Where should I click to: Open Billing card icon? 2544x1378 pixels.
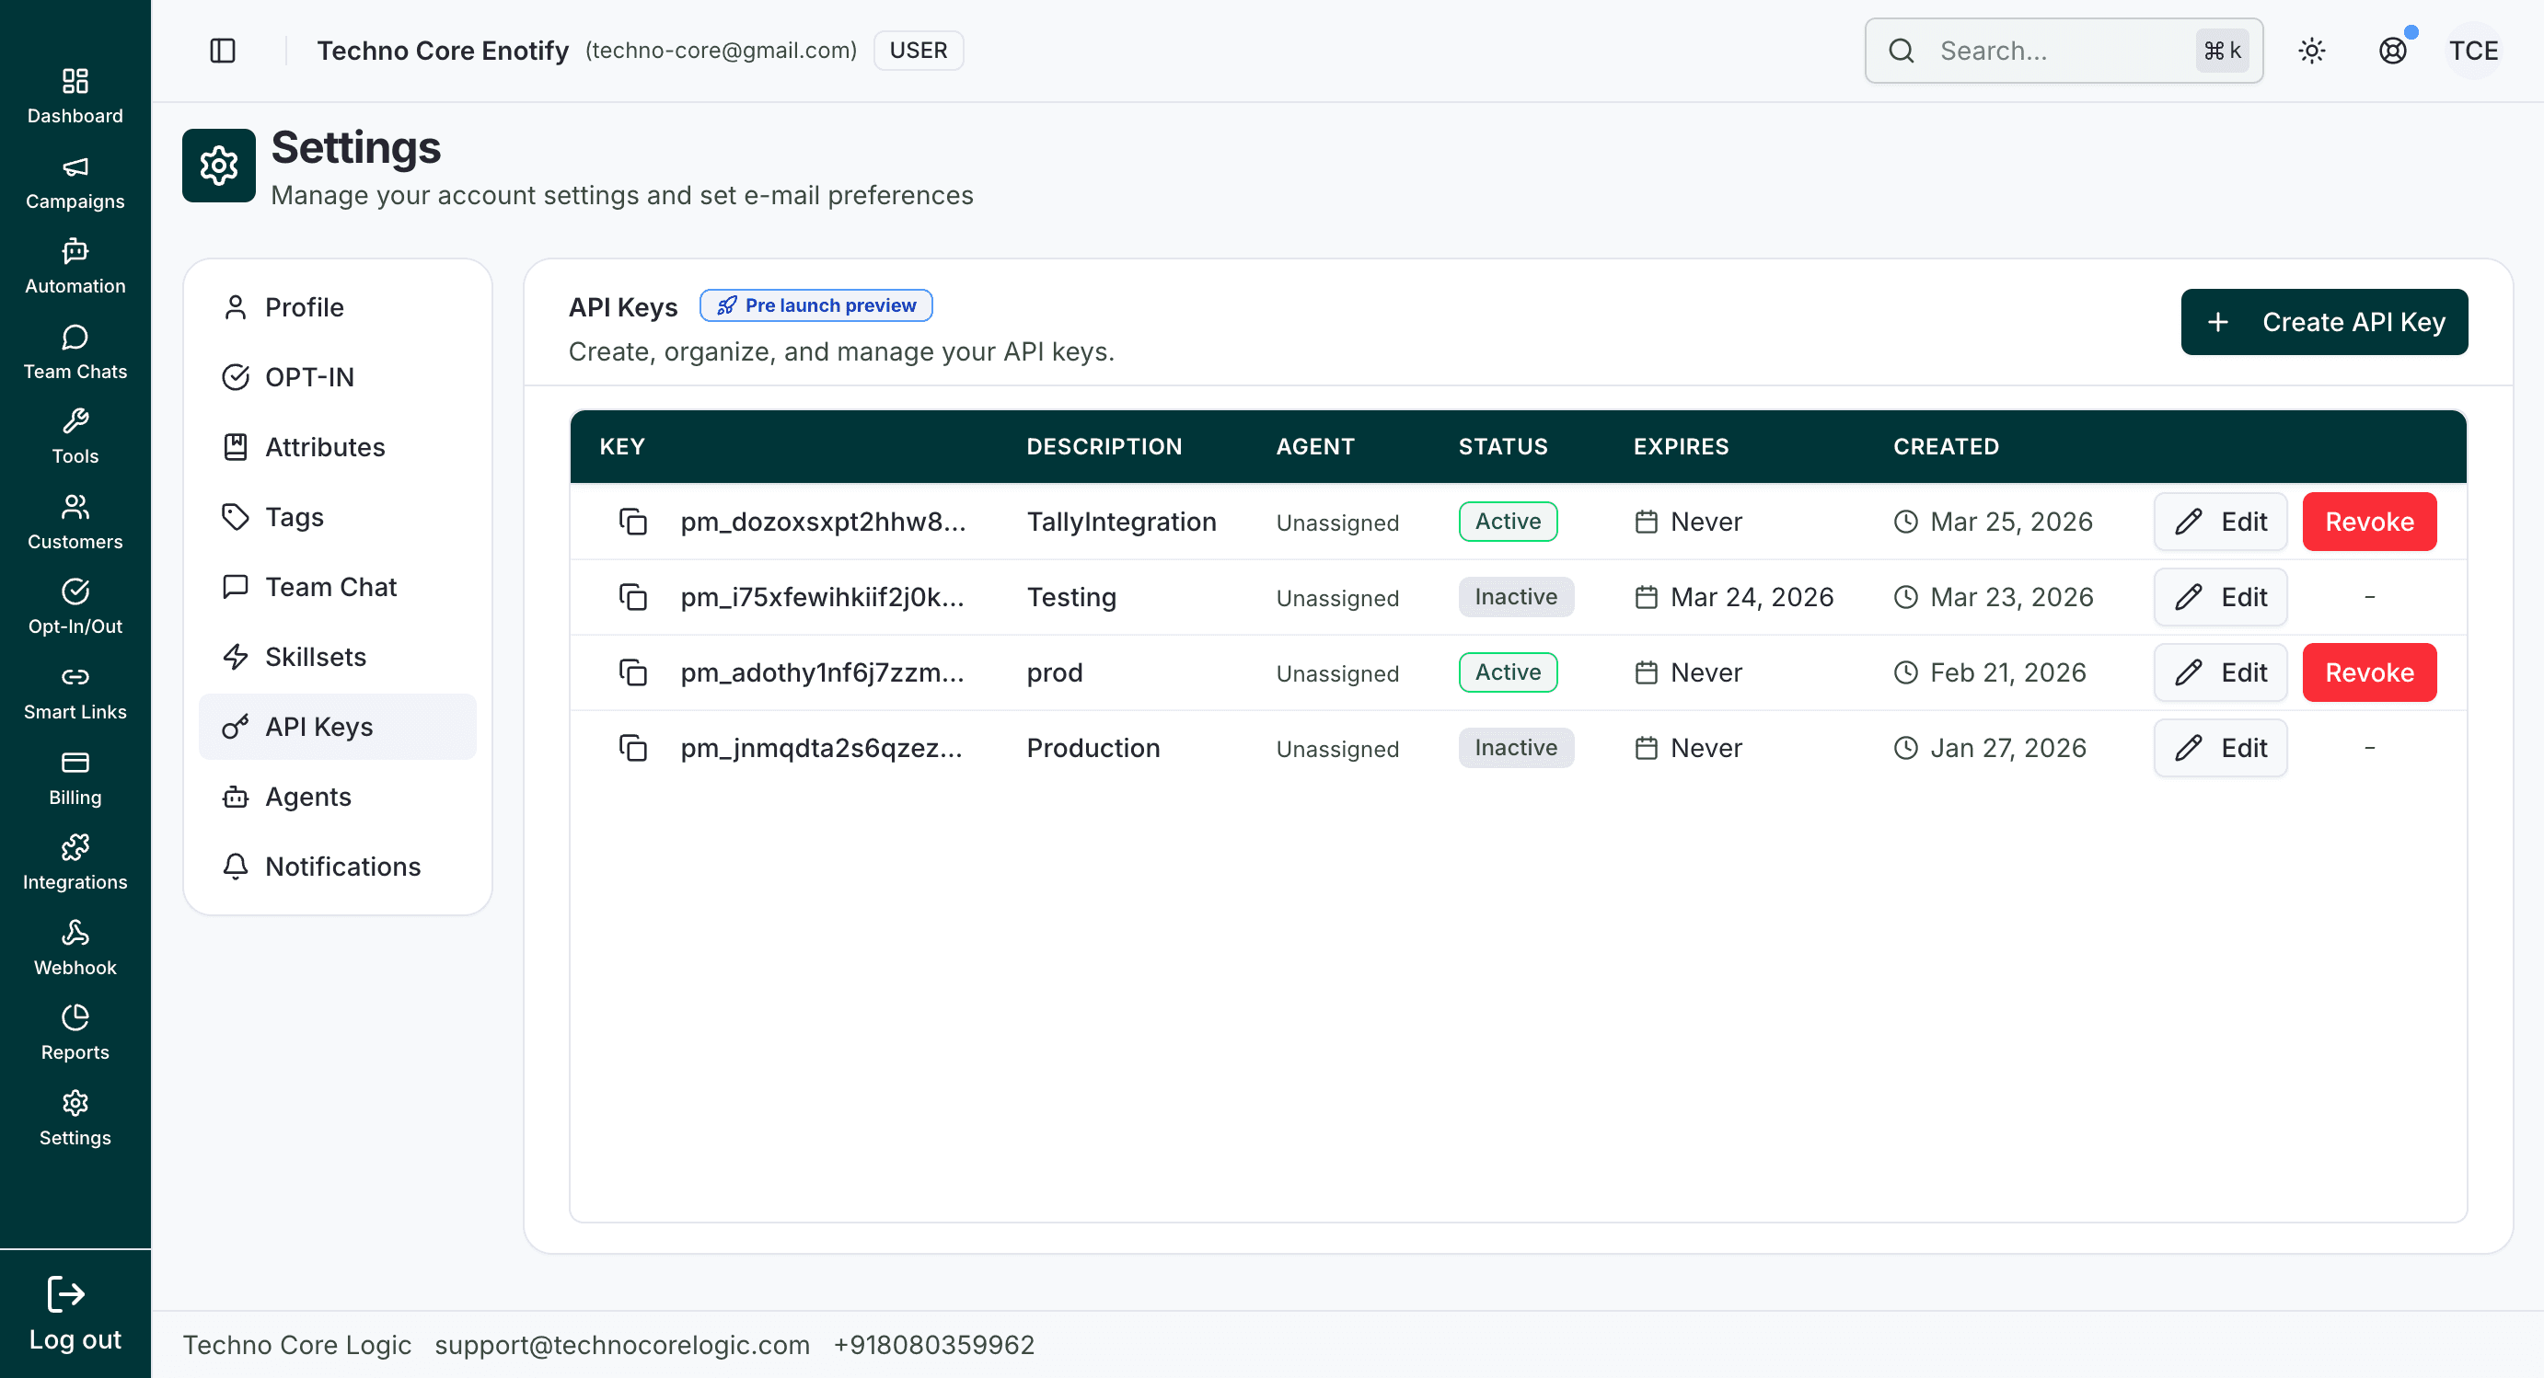coord(75,763)
